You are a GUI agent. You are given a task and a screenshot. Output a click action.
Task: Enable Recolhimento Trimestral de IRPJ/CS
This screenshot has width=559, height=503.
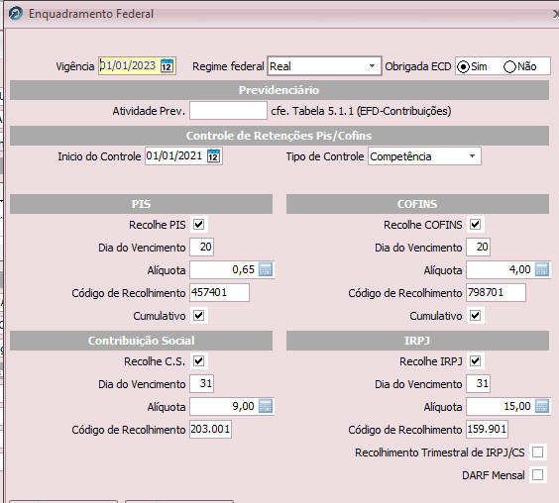(x=537, y=453)
